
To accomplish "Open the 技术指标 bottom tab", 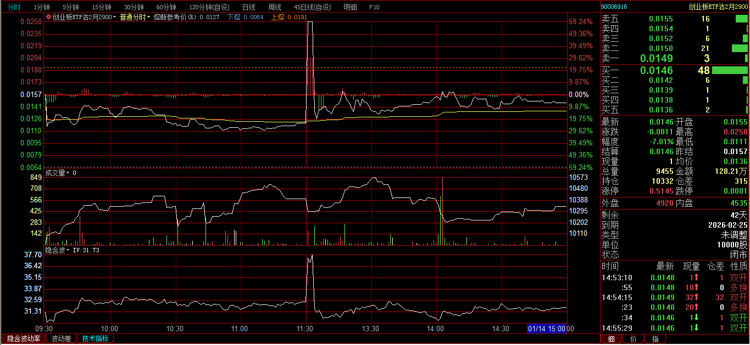I will tap(95, 339).
